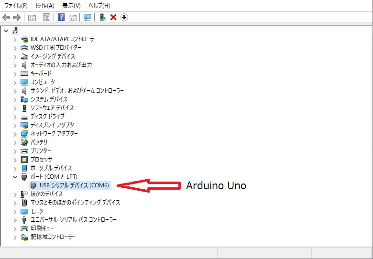Expand the モニター node chevron

15,211
